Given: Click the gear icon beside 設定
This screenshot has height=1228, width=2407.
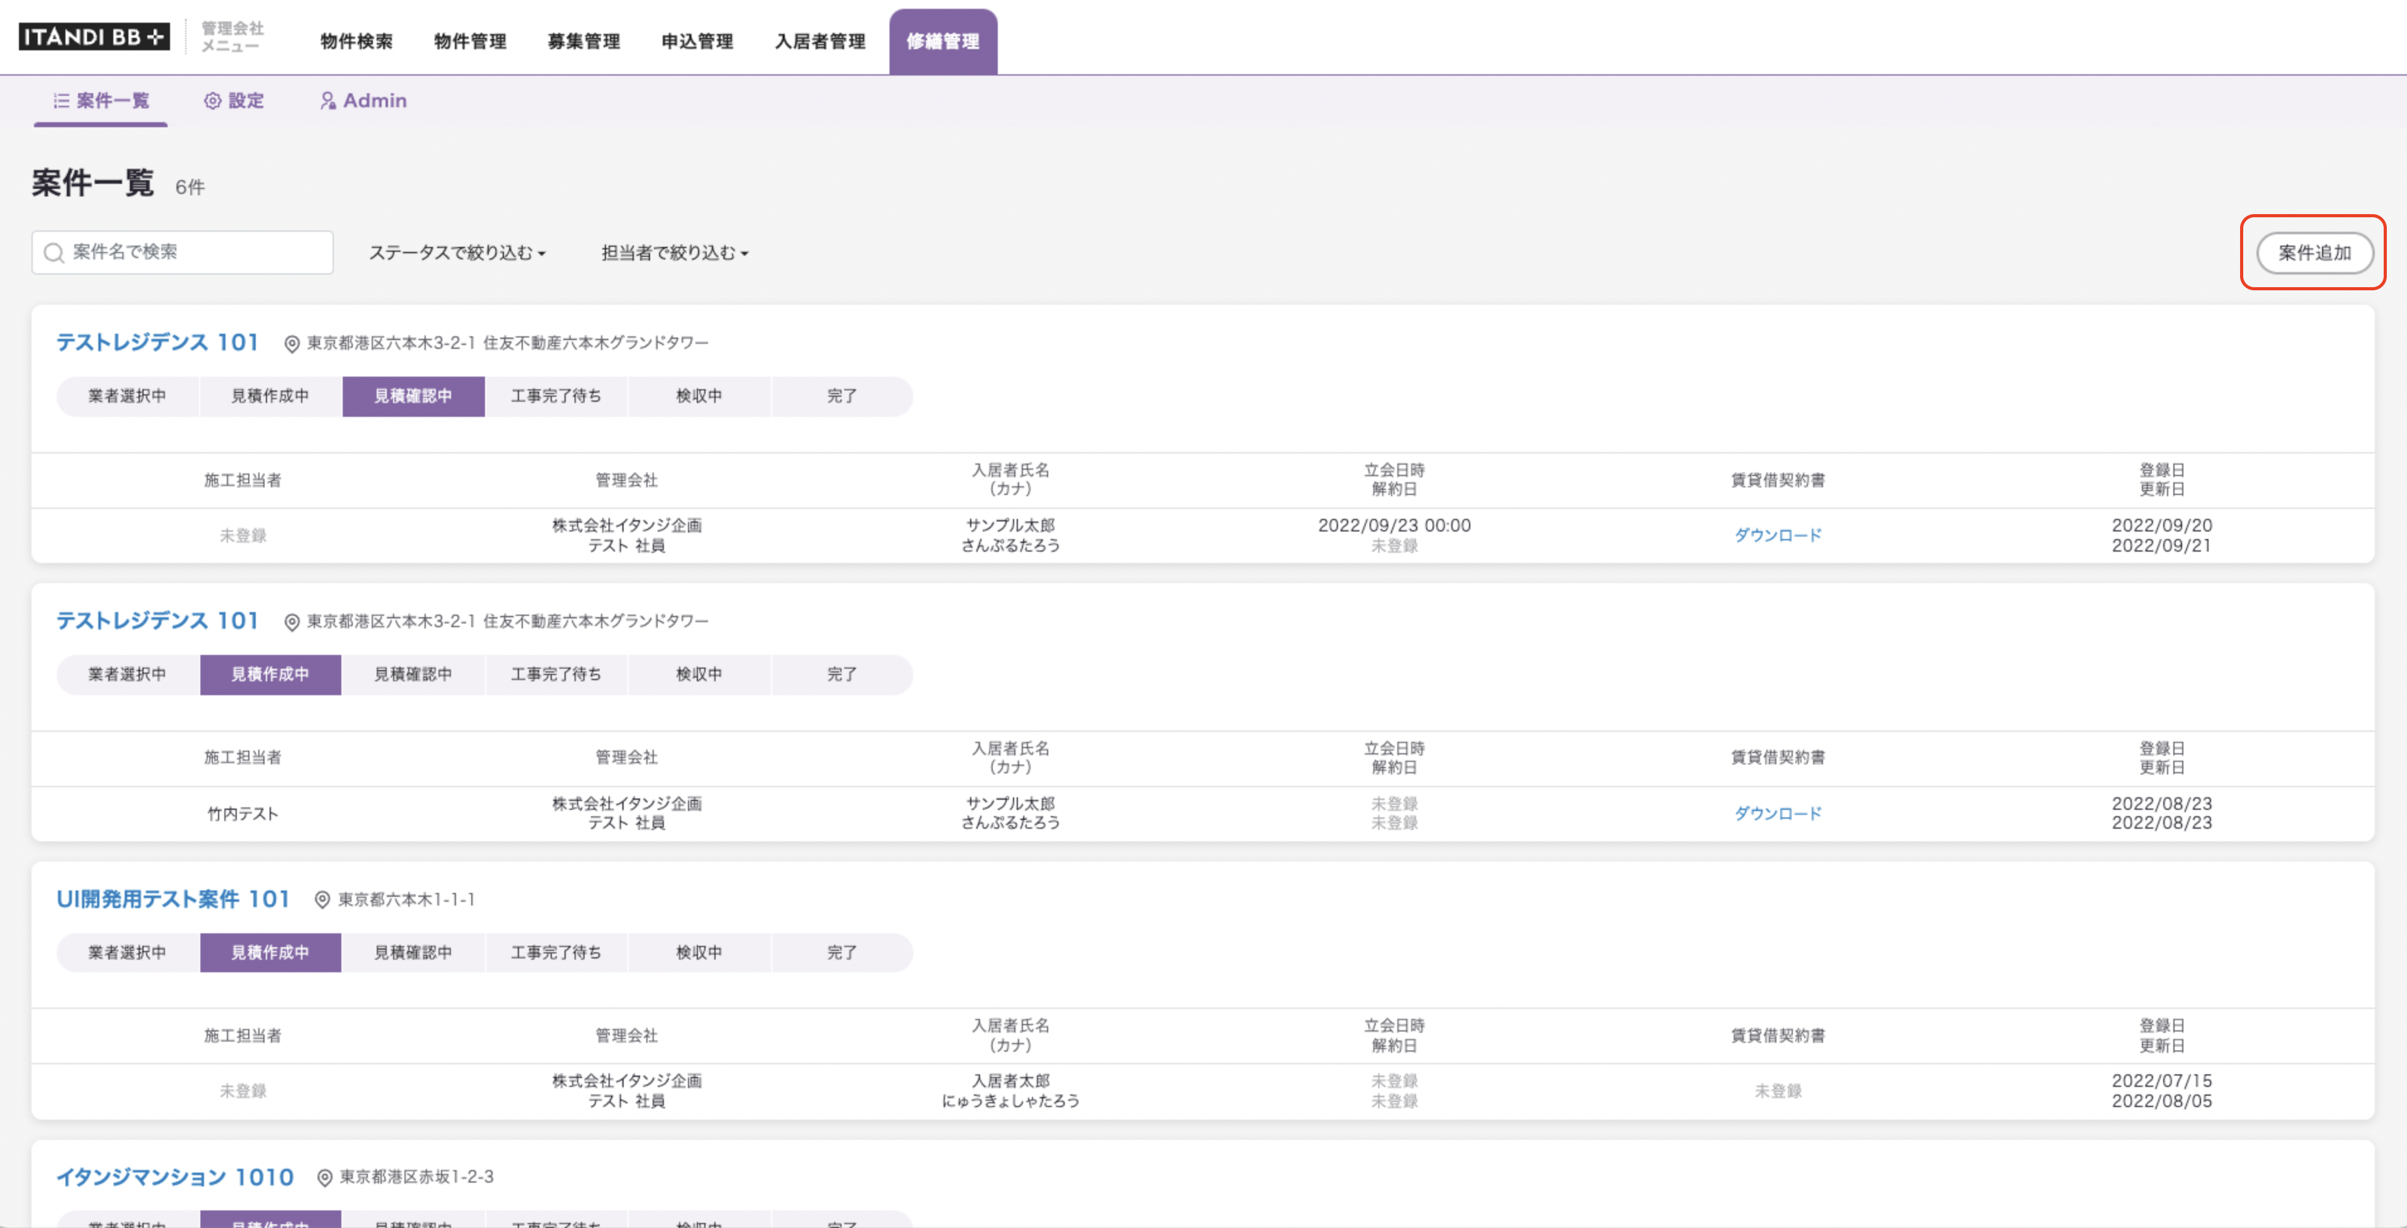Looking at the screenshot, I should coord(213,101).
